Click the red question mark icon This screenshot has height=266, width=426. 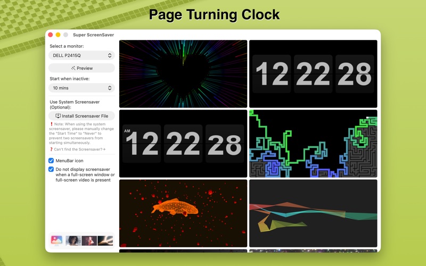click(51, 149)
